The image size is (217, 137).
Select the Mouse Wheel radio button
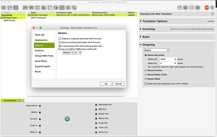(x=146, y=79)
